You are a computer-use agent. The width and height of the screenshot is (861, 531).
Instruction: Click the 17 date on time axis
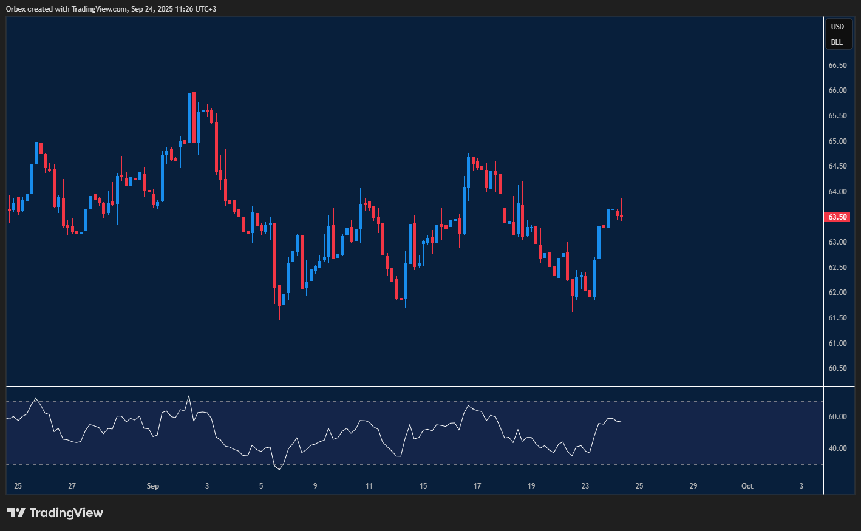pos(477,486)
